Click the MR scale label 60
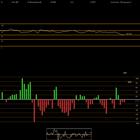Viewport: 140px width, 140px height. coord(137,88)
